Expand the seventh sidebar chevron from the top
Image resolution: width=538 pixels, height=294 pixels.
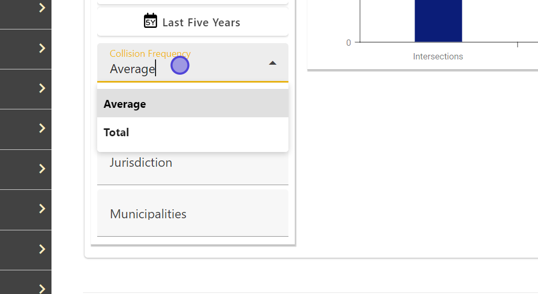[x=43, y=249]
